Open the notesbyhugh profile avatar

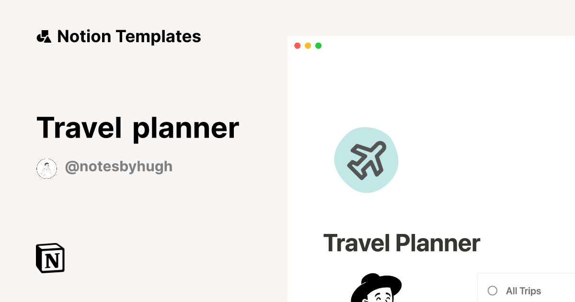tap(46, 168)
